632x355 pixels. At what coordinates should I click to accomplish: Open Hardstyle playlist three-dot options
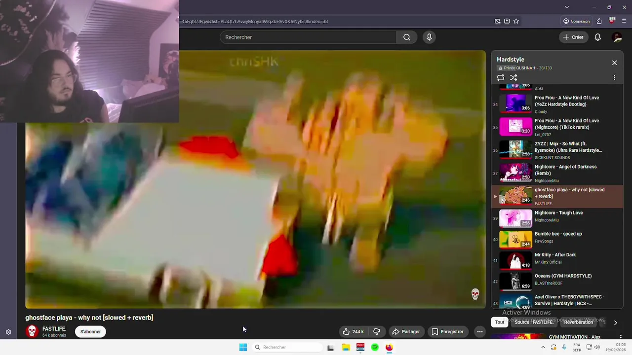coord(614,77)
